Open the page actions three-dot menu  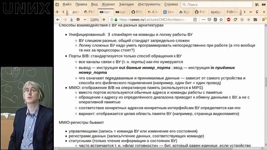203,20
